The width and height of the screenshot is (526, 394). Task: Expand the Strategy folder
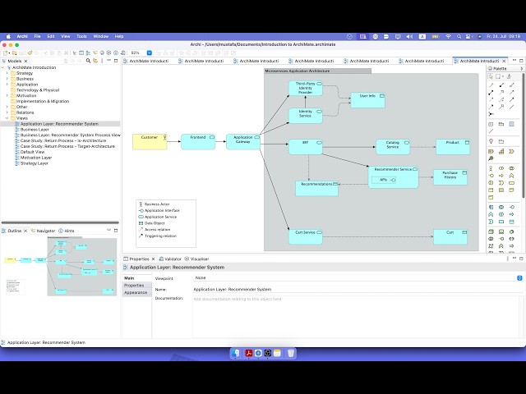[7, 73]
